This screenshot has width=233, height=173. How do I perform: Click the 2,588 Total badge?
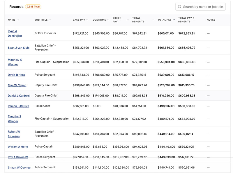point(33,7)
